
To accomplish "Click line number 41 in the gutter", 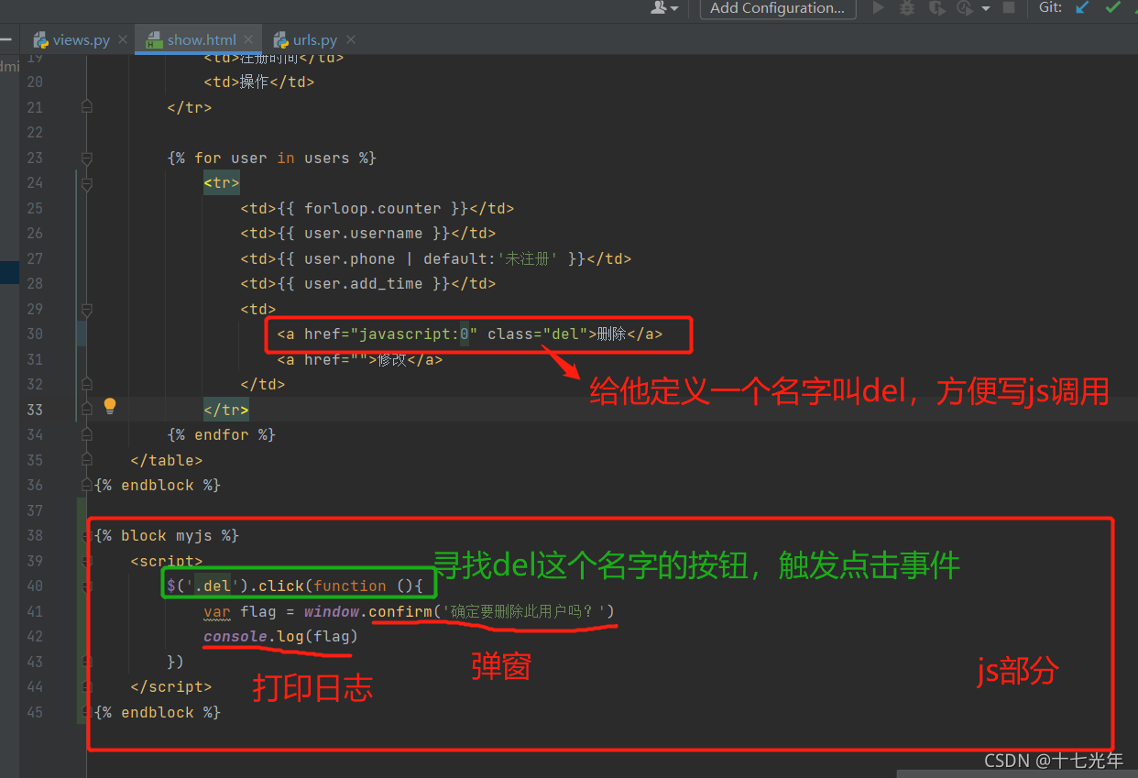I will point(34,611).
